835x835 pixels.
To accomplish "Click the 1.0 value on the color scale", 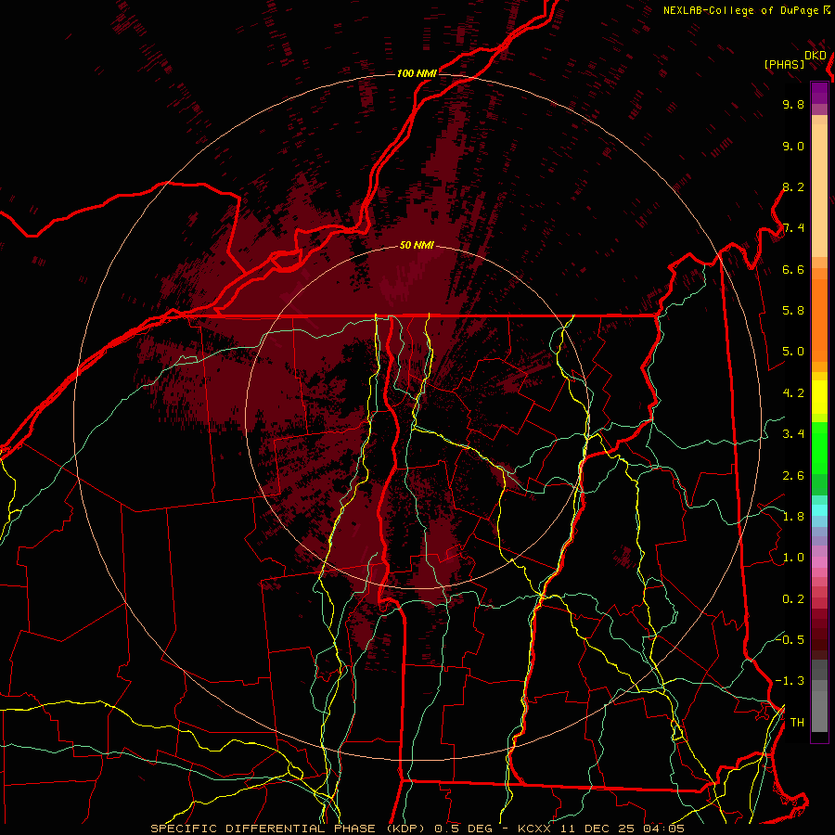I will point(793,558).
